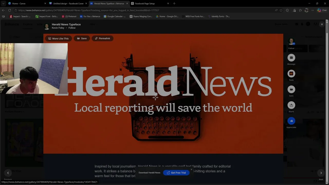Close the project overlay with X
The image size is (329, 185).
(x=322, y=24)
